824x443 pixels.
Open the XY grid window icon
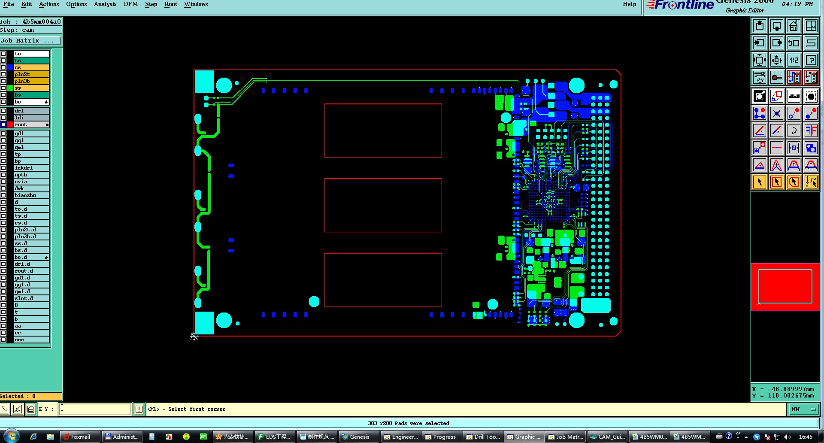811,26
